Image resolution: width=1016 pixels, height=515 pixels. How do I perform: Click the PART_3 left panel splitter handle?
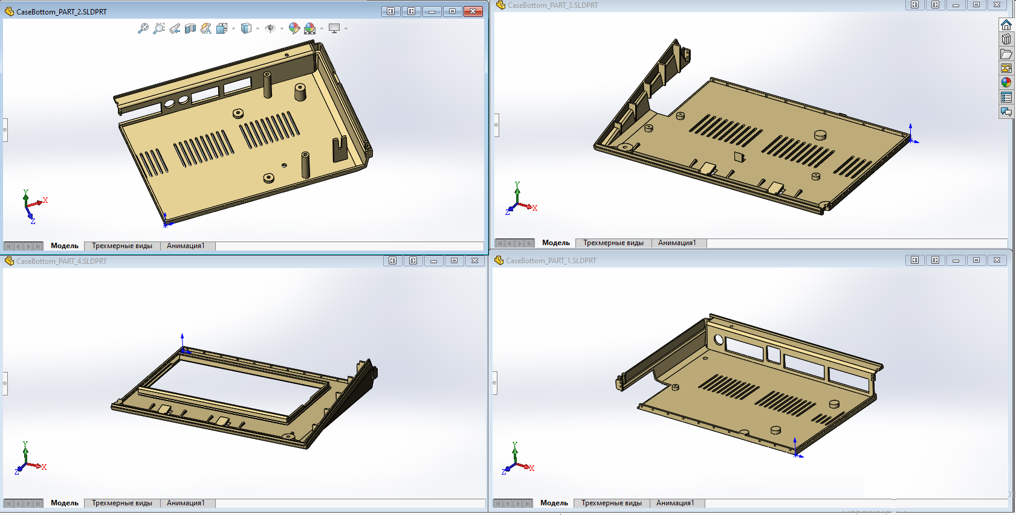(496, 126)
